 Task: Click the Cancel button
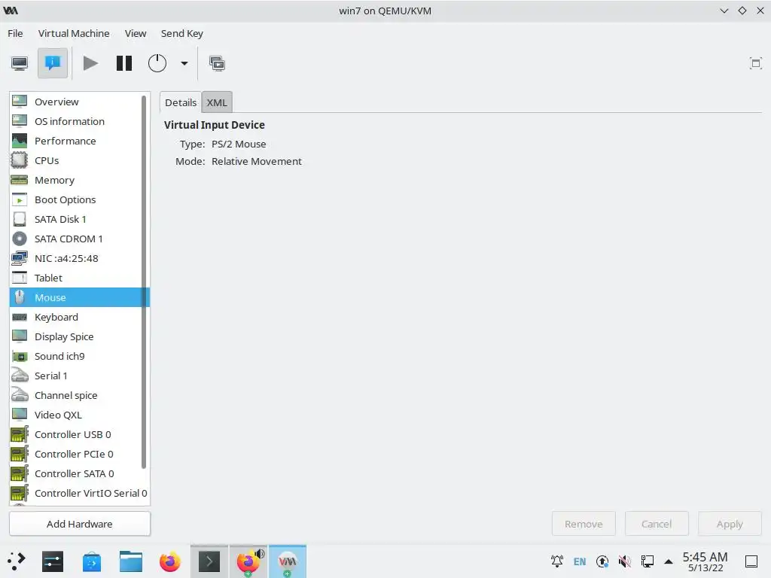tap(657, 524)
